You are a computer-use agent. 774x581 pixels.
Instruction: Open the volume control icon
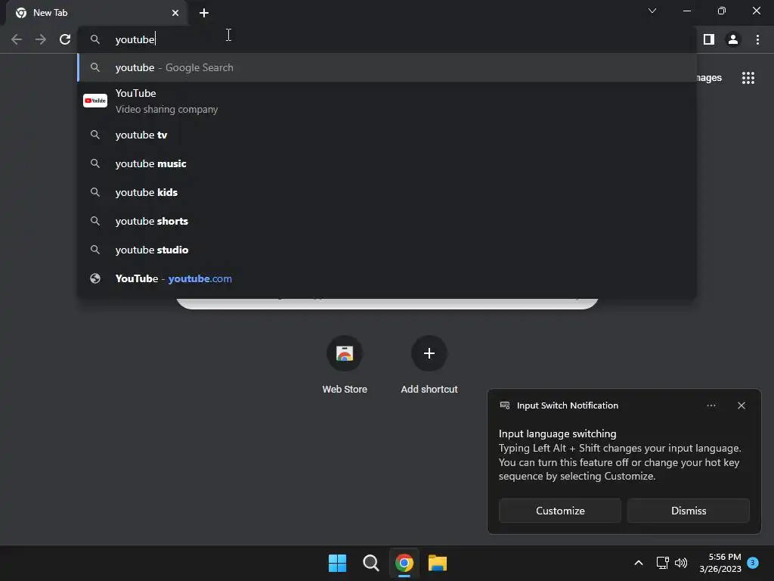click(681, 563)
